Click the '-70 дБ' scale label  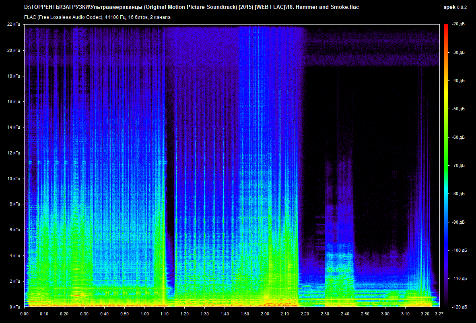coord(458,166)
